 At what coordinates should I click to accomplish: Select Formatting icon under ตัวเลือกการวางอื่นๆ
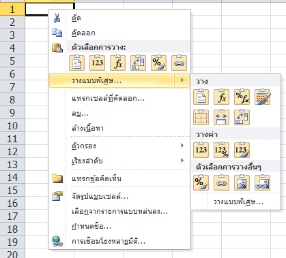coord(201,182)
